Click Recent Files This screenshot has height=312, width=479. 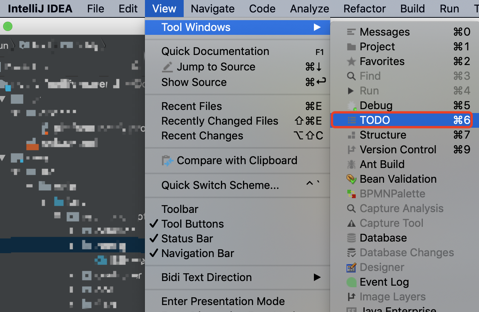pos(191,106)
